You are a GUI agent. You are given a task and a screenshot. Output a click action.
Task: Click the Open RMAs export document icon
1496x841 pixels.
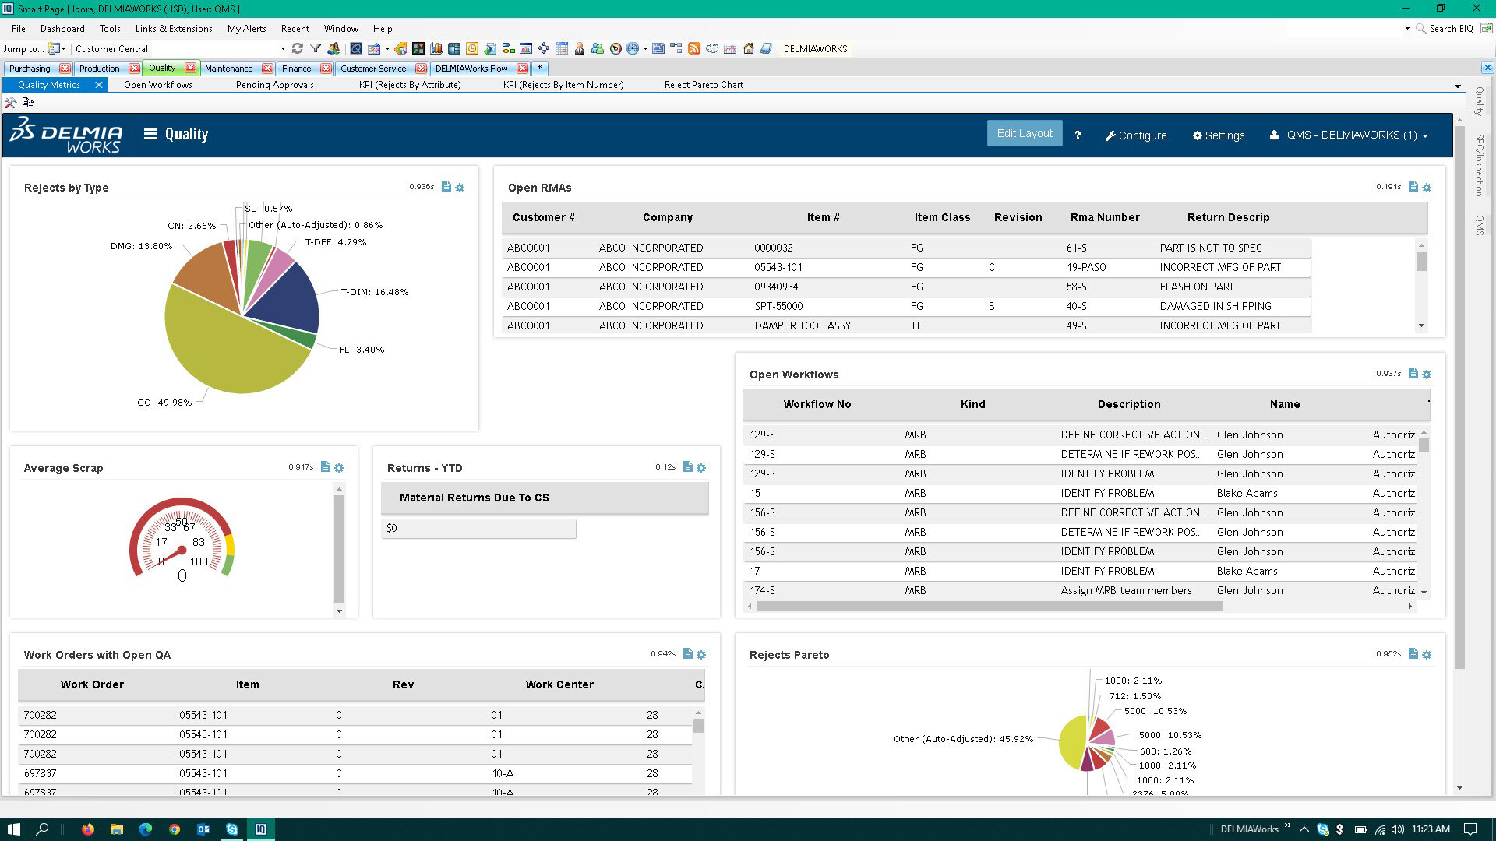pyautogui.click(x=1413, y=187)
